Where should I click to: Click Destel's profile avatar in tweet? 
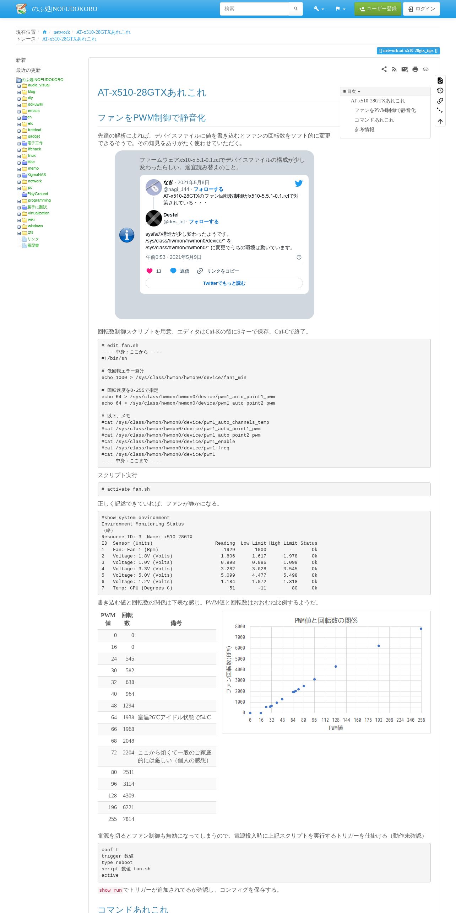pos(153,218)
